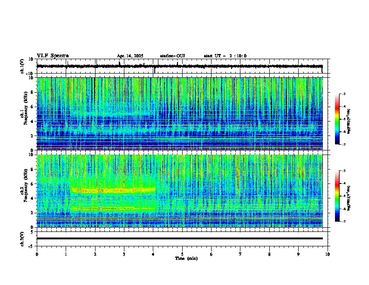This screenshot has width=369, height=285.
Task: Click the ch.1 spectrogram panel
Action: (x=179, y=114)
